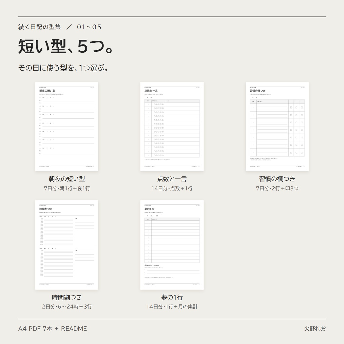Select the caption title 点数と一言
Screen dimensions: 344x344
[172, 179]
